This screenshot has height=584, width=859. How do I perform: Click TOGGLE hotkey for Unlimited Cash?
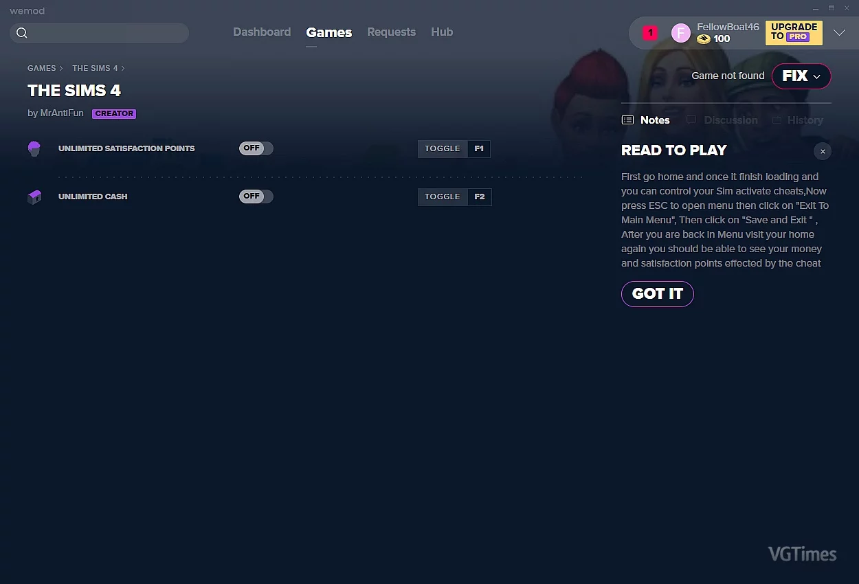[x=443, y=197]
